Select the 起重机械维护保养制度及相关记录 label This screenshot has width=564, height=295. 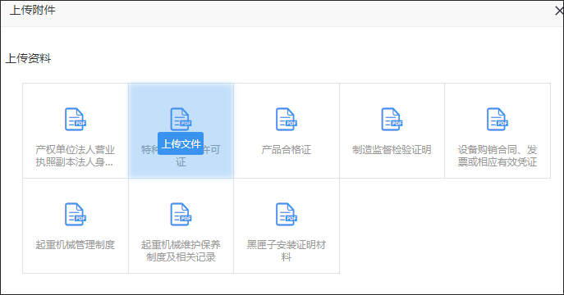pyautogui.click(x=181, y=251)
